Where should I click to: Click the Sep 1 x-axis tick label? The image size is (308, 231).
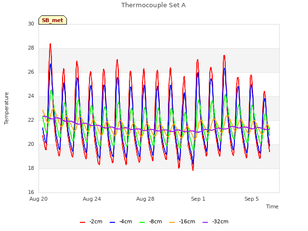coord(198,199)
